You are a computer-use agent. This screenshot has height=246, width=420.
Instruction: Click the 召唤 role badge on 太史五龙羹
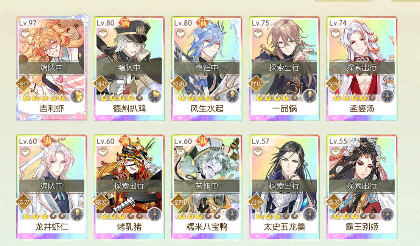[256, 202]
